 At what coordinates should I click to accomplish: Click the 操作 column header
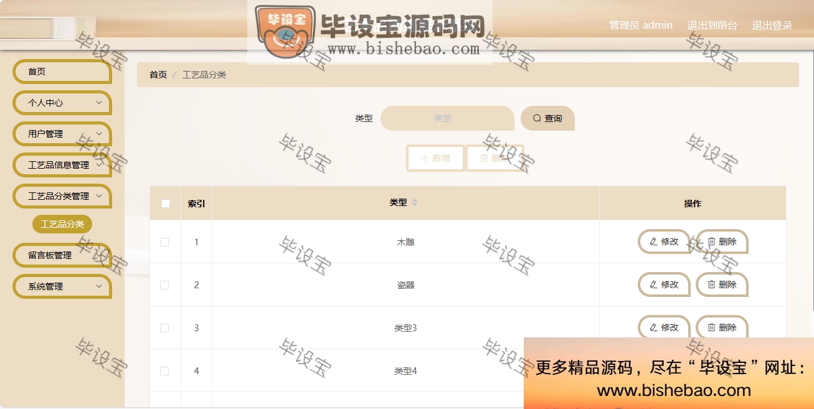coord(693,203)
